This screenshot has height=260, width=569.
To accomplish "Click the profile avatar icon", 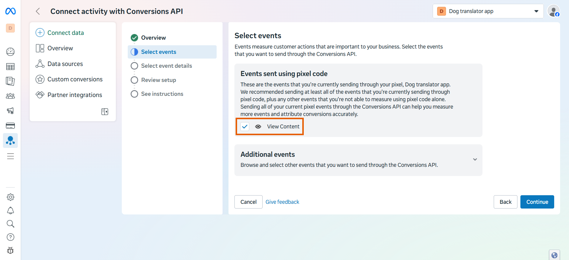I will (554, 11).
